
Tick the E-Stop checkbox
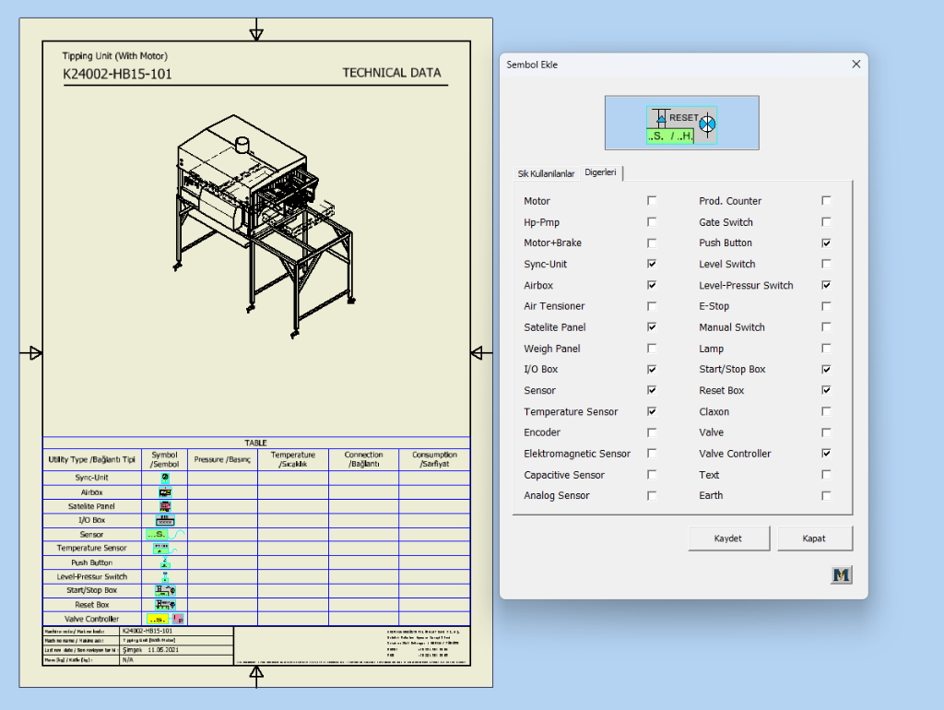pyautogui.click(x=826, y=306)
